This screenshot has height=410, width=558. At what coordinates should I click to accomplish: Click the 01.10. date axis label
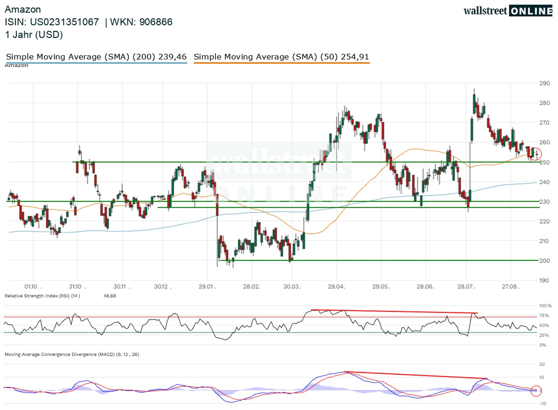[33, 287]
